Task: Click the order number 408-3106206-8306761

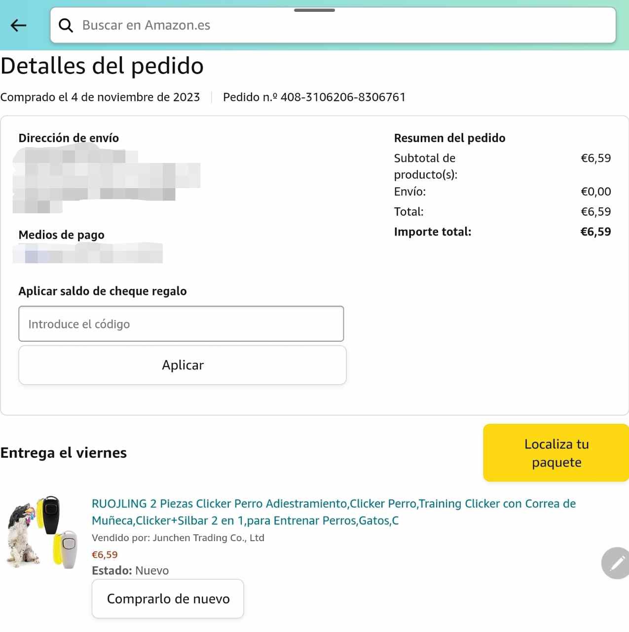Action: coord(343,97)
